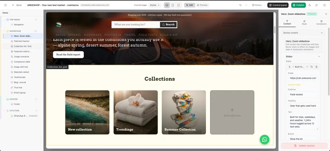Open the Current page Home dropdown

[155, 5]
